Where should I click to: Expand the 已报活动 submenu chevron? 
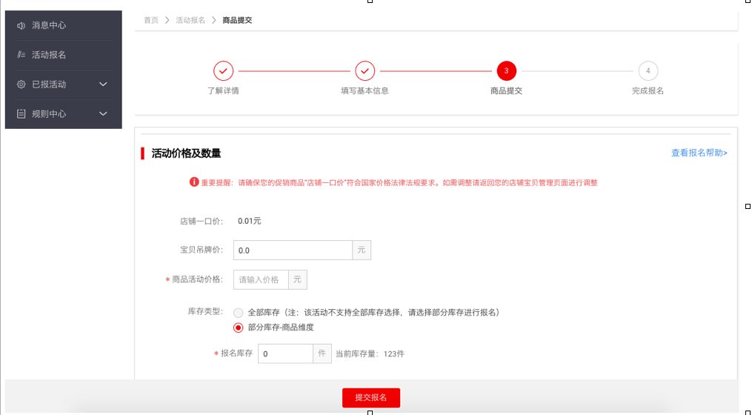click(103, 84)
